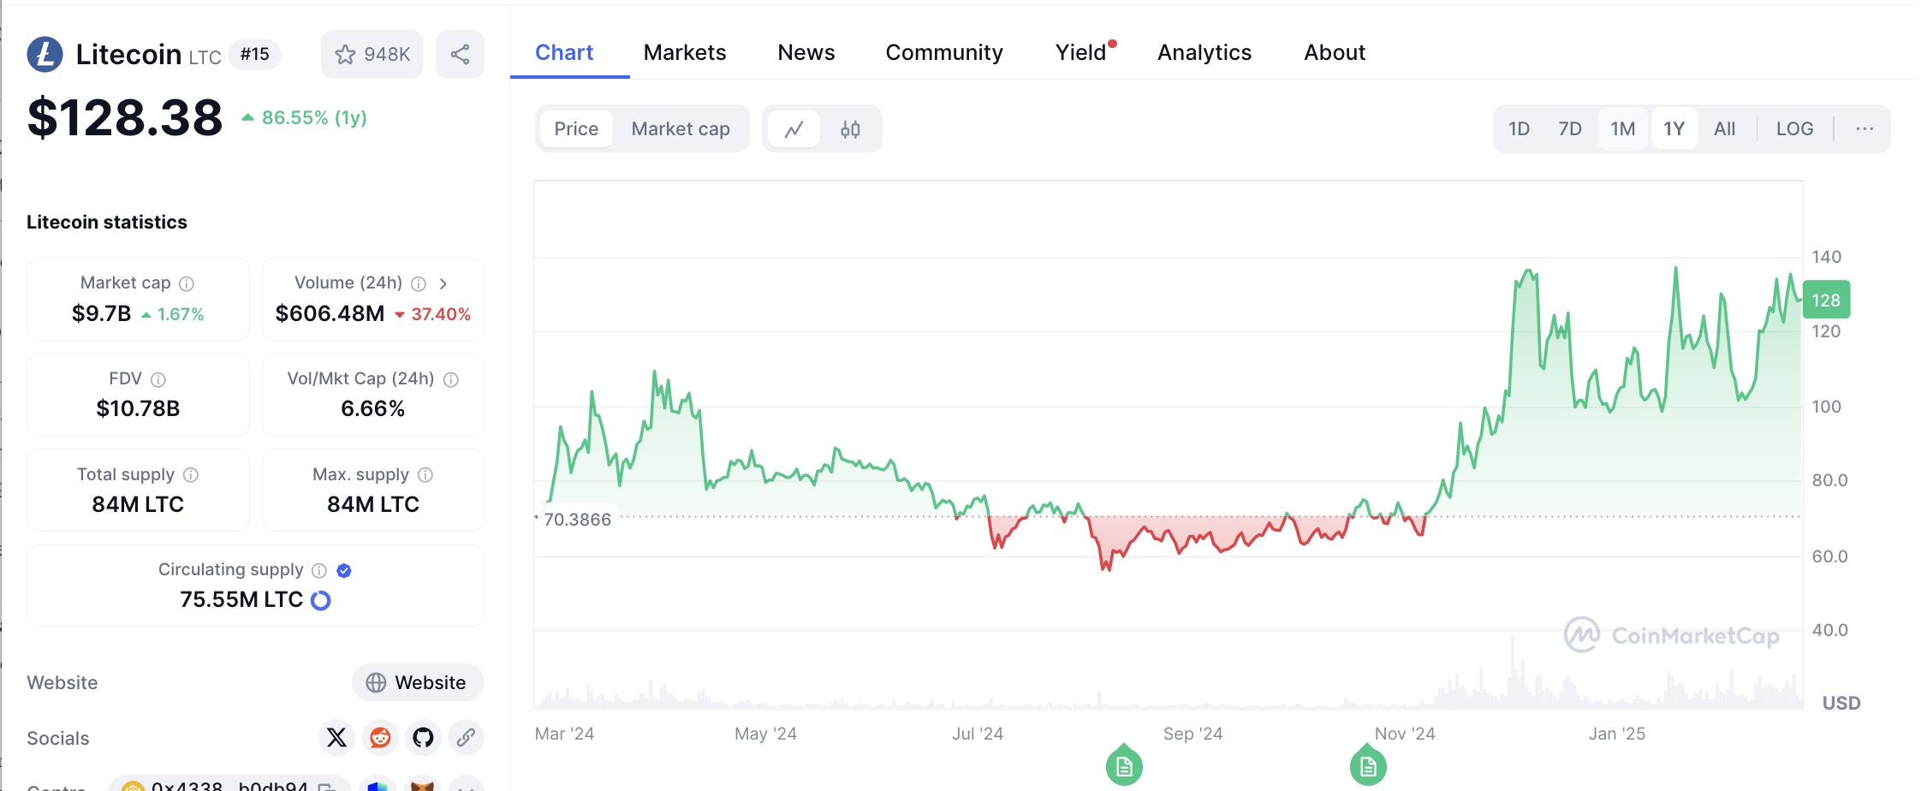Click Max. supply info icon

(x=425, y=475)
